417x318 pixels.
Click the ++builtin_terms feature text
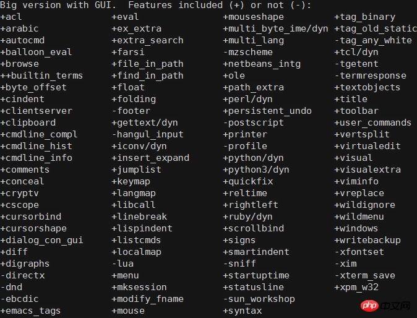pos(41,75)
